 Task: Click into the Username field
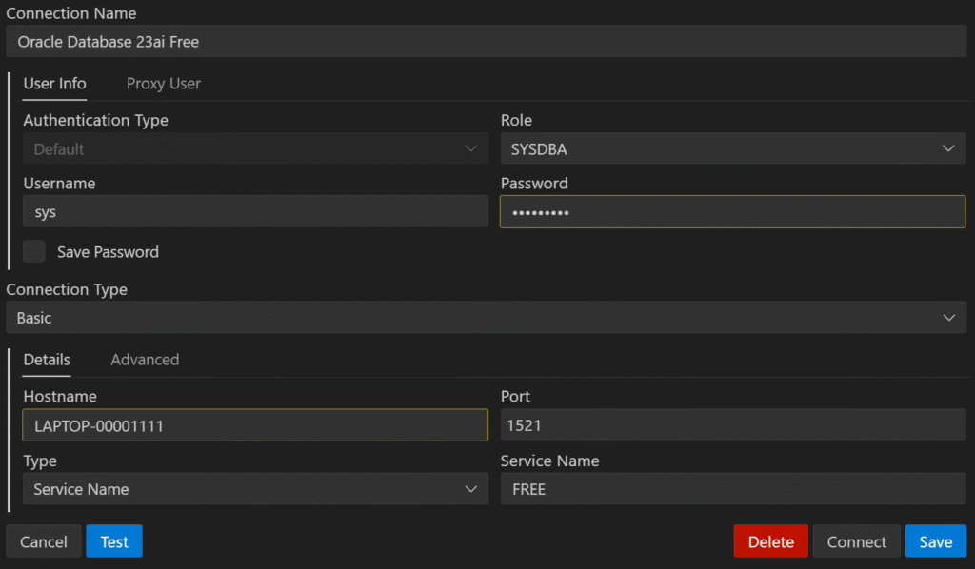click(x=255, y=212)
